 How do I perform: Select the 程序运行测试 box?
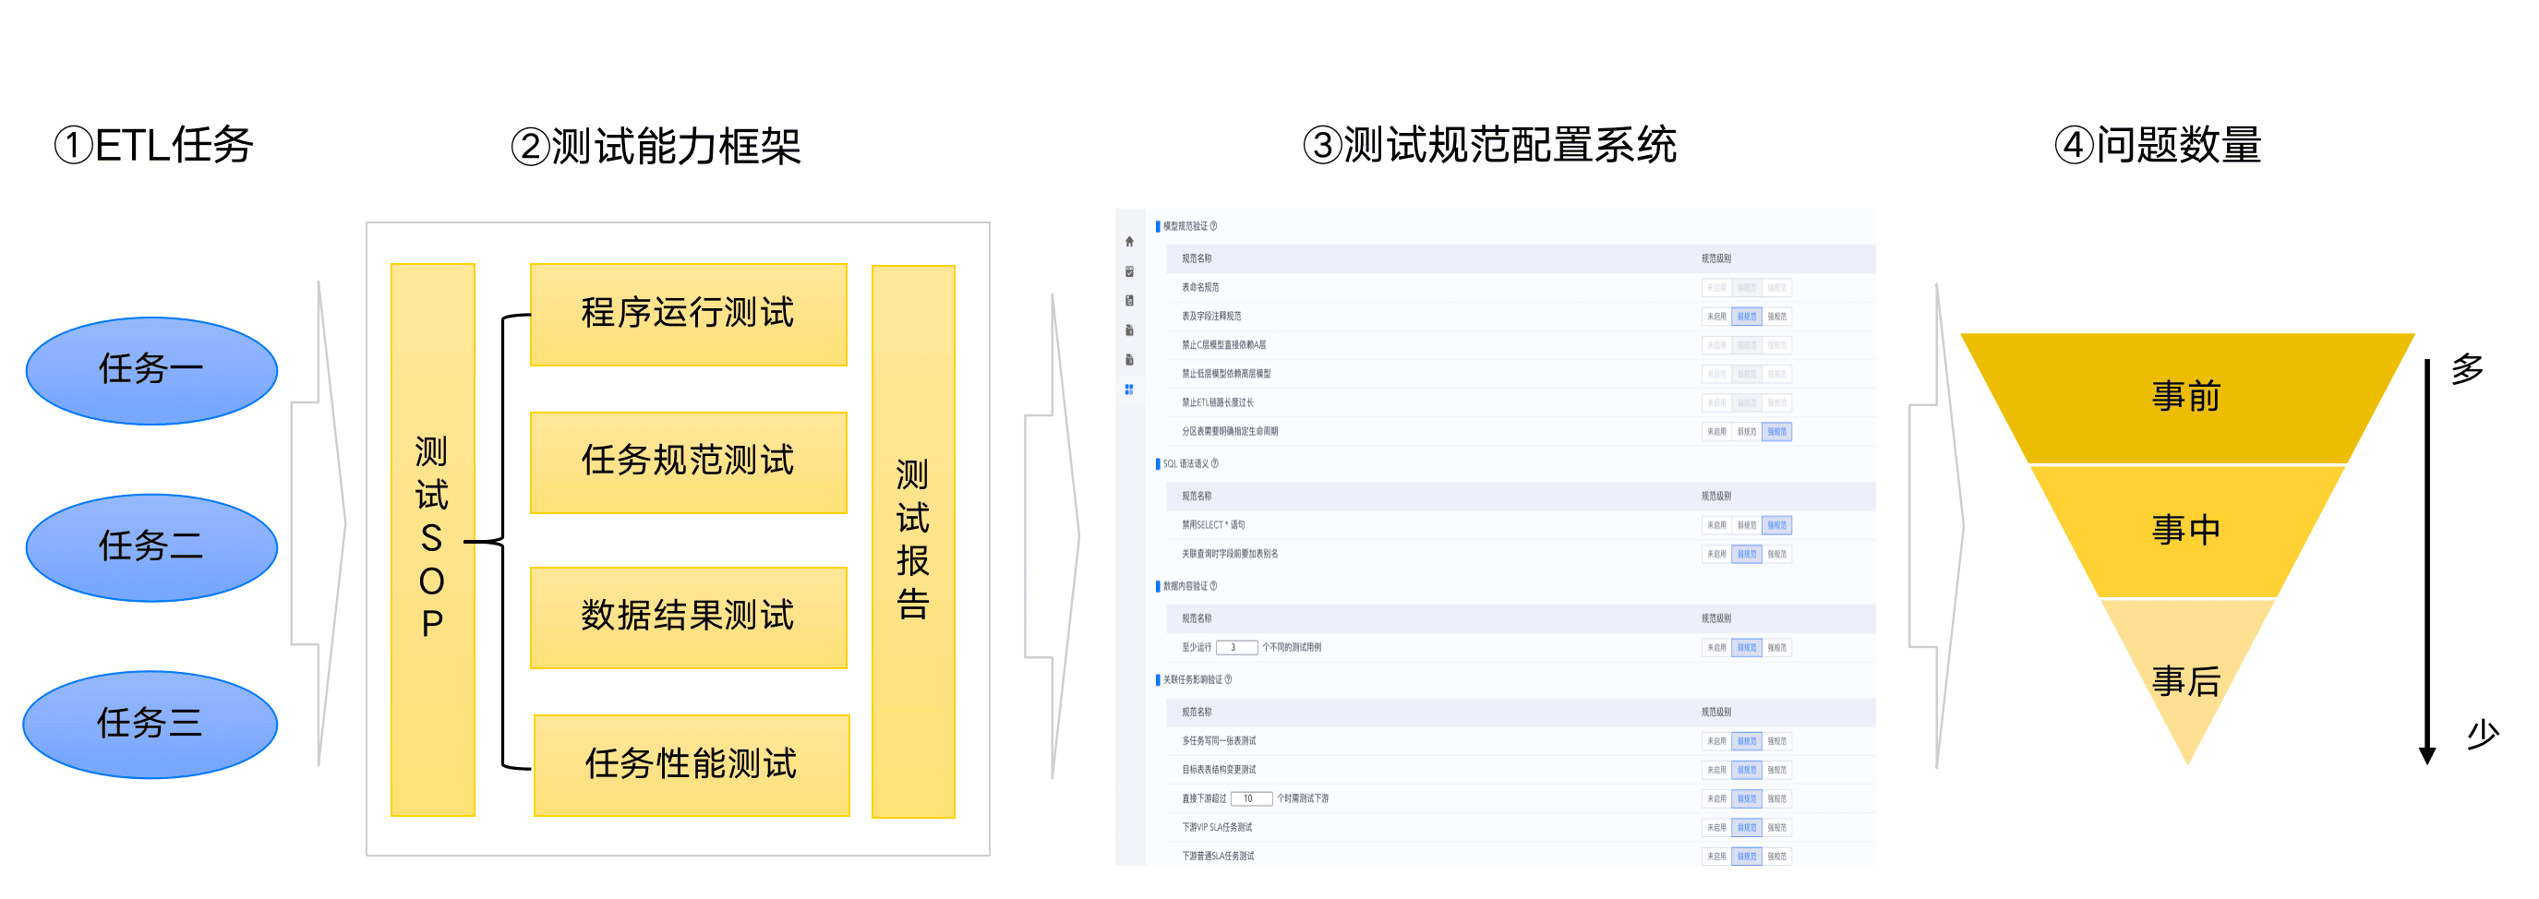(688, 315)
